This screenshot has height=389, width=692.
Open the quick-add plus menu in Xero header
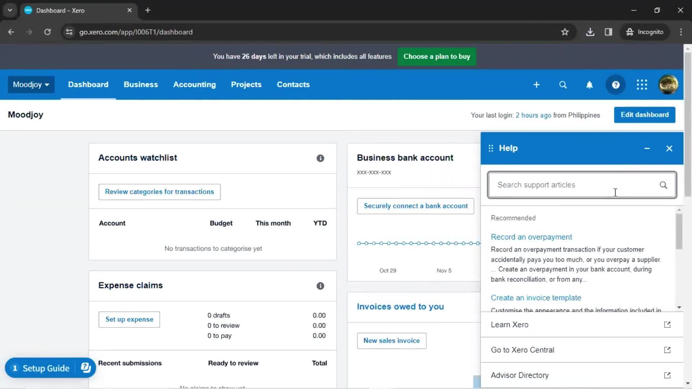tap(536, 85)
